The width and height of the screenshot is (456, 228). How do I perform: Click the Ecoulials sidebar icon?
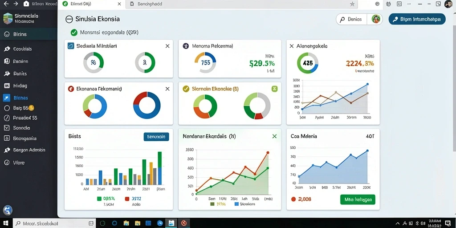pyautogui.click(x=7, y=49)
